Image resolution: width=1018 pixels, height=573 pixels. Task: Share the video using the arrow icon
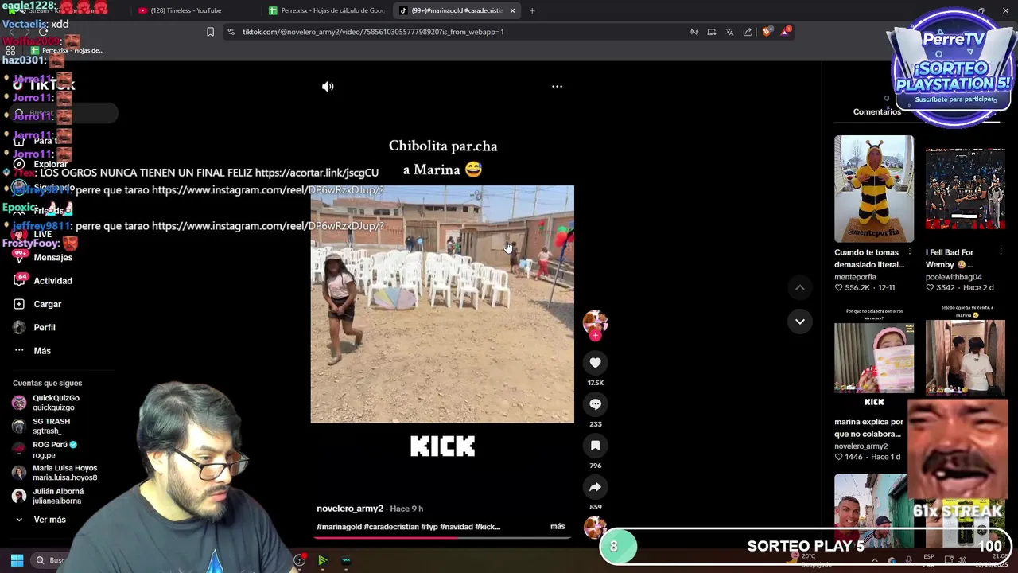(595, 487)
